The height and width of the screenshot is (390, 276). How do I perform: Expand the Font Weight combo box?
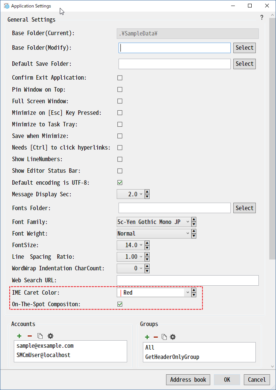tap(154, 234)
